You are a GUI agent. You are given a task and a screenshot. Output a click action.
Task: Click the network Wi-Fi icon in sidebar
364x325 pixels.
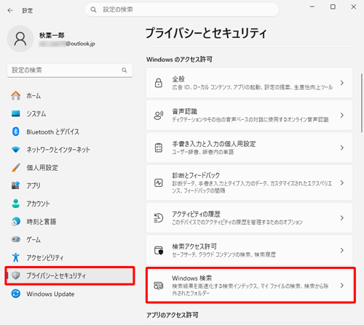16,150
